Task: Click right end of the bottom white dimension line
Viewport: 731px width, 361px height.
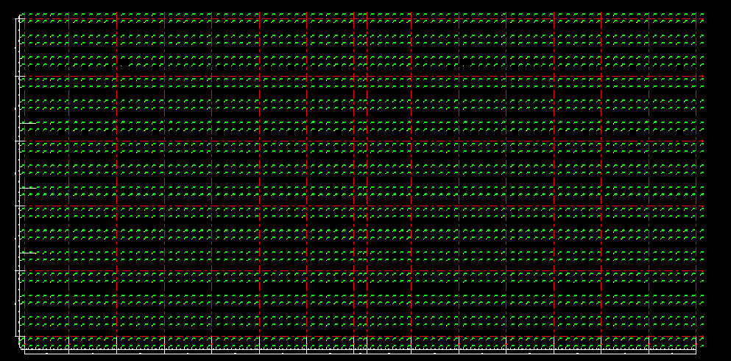Action: tap(696, 352)
